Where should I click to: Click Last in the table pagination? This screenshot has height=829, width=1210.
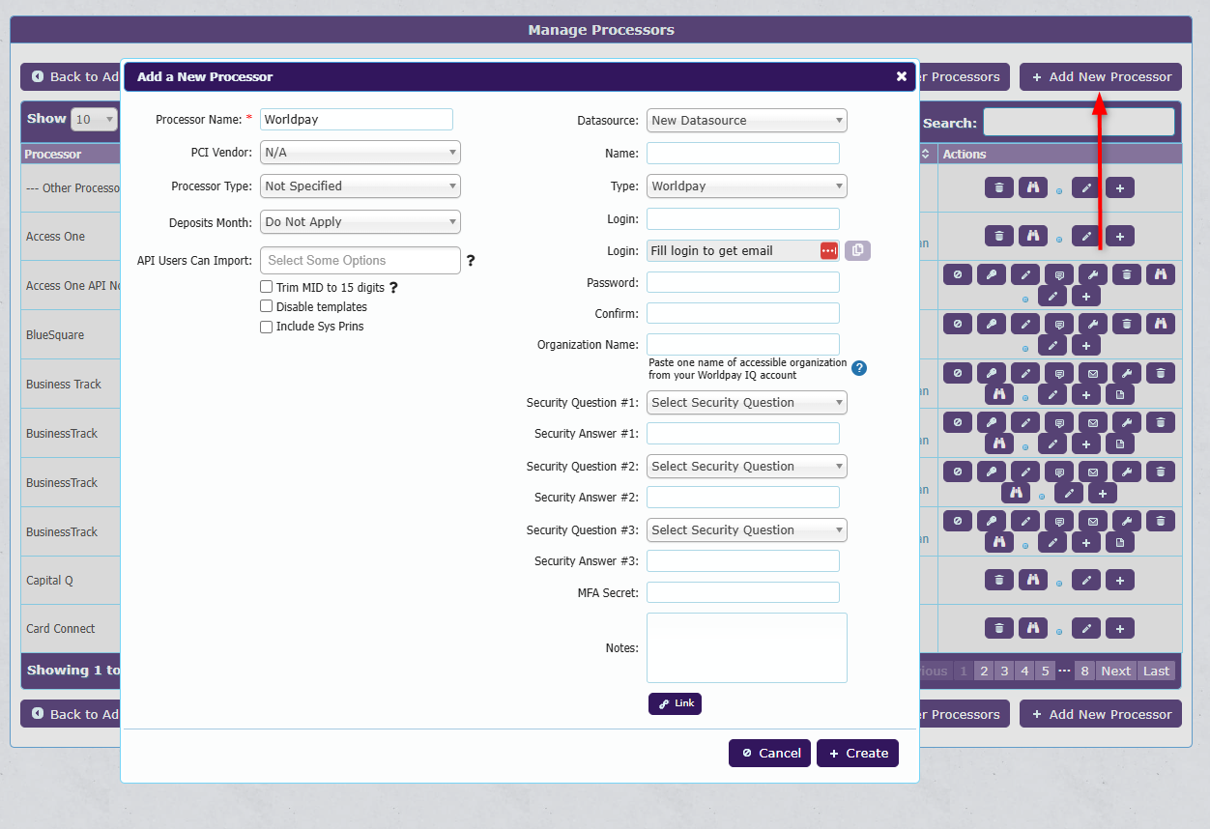coord(1156,671)
